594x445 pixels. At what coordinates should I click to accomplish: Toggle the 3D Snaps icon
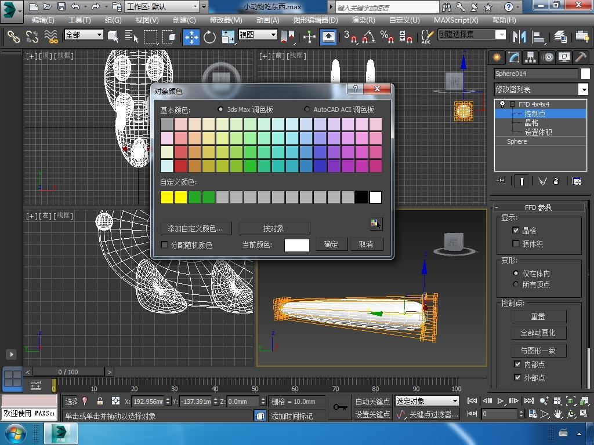(x=350, y=37)
